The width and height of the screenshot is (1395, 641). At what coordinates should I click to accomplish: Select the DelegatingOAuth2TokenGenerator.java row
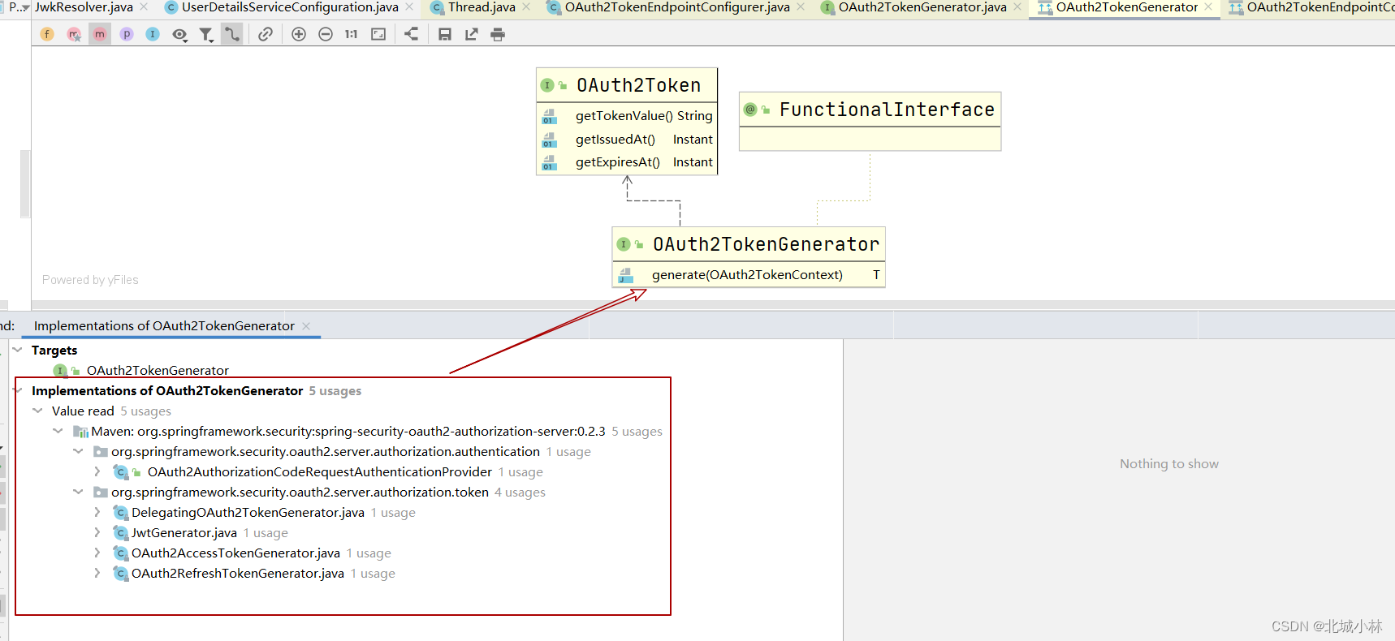click(264, 513)
